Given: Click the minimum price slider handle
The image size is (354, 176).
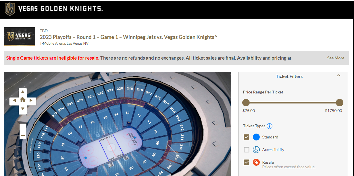Looking at the screenshot, I should tap(246, 103).
